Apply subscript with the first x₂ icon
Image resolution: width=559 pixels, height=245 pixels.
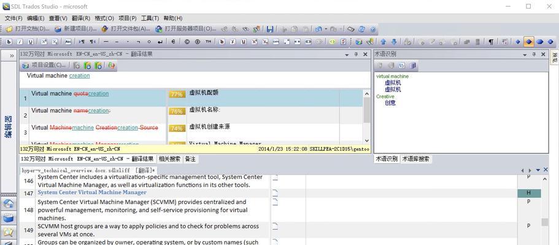(x=55, y=42)
